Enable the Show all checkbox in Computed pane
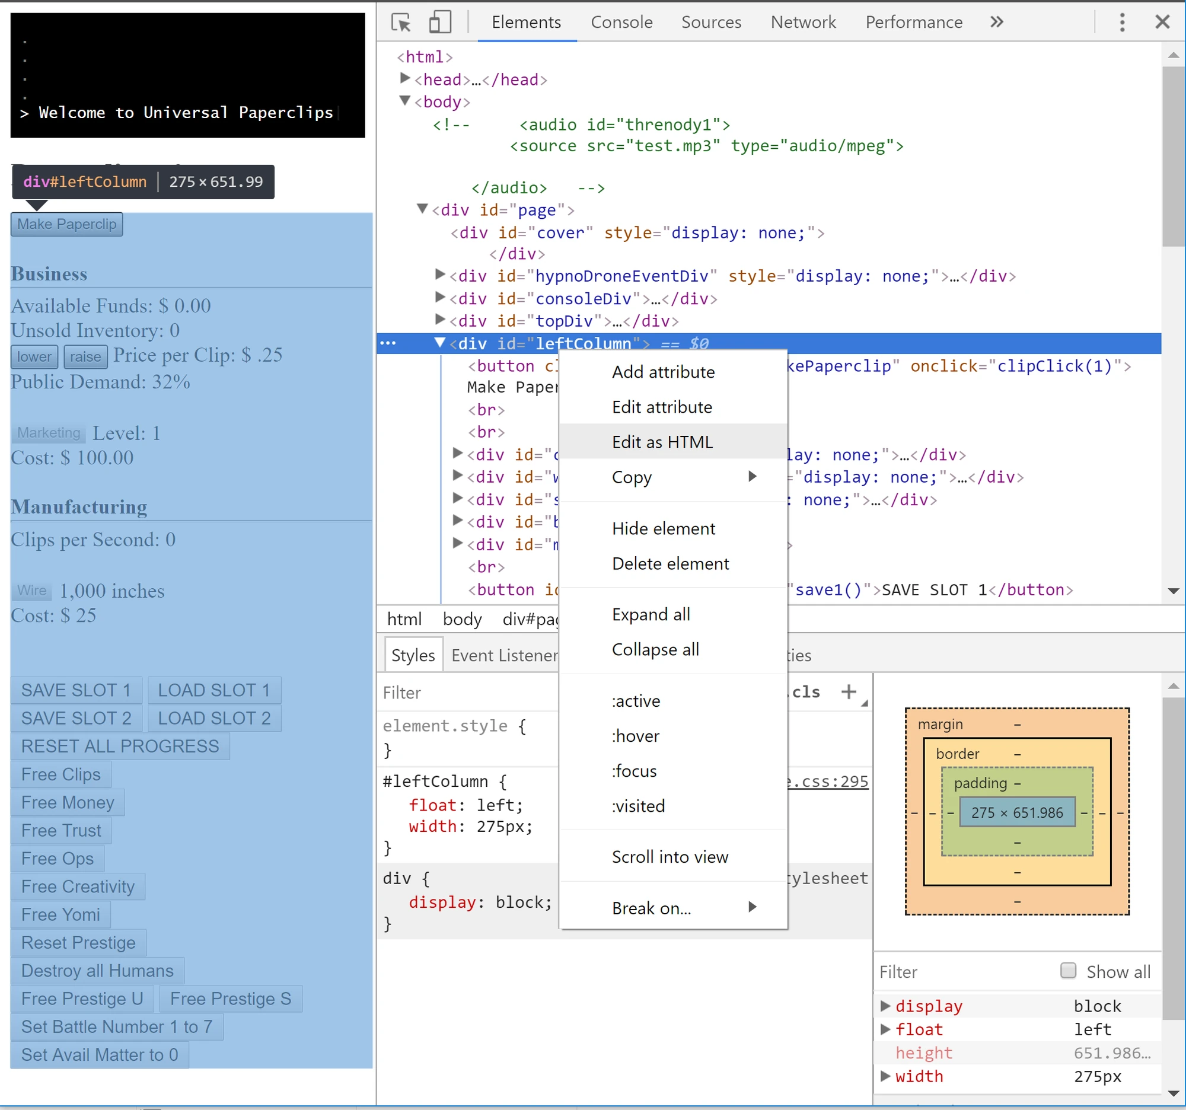Screen dimensions: 1186x1110 pyautogui.click(x=1067, y=971)
